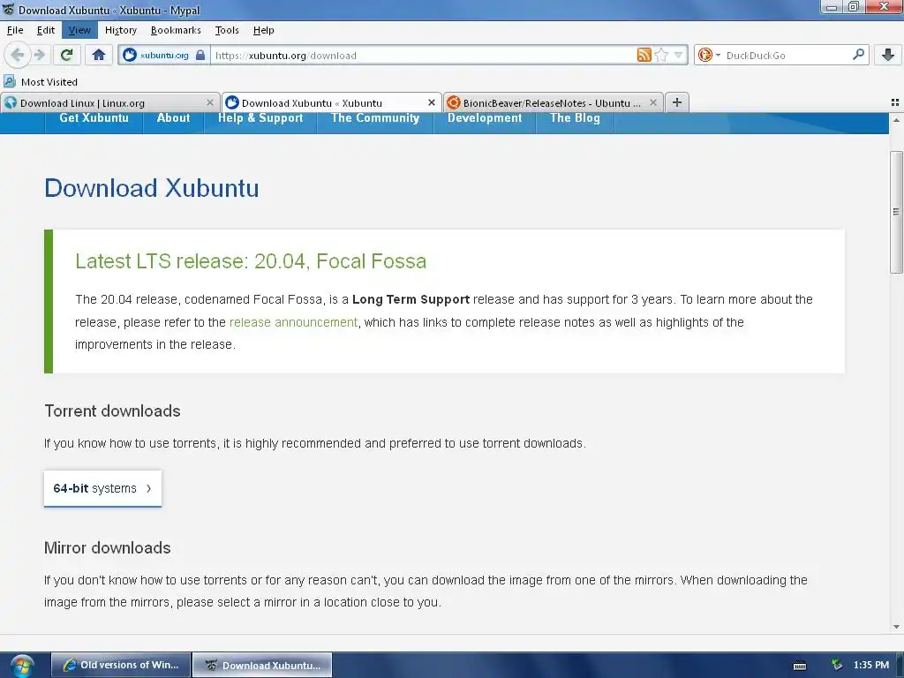
Task: Switch to BionicBeaver/ReleaseNotes tab
Action: 554,102
